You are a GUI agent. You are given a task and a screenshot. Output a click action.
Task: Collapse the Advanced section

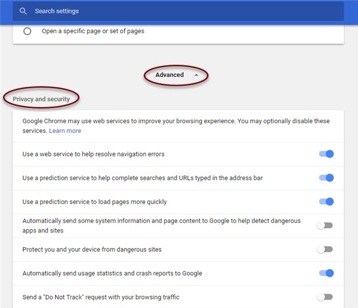[x=169, y=75]
